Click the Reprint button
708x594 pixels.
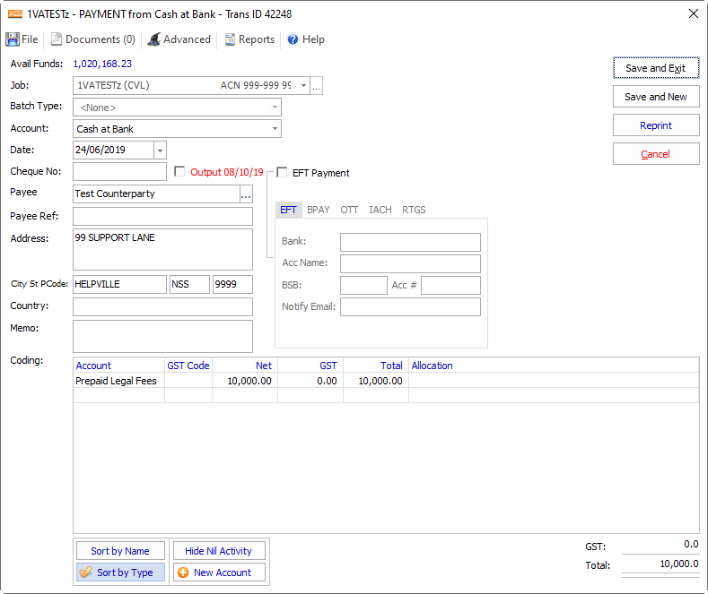pyautogui.click(x=655, y=125)
